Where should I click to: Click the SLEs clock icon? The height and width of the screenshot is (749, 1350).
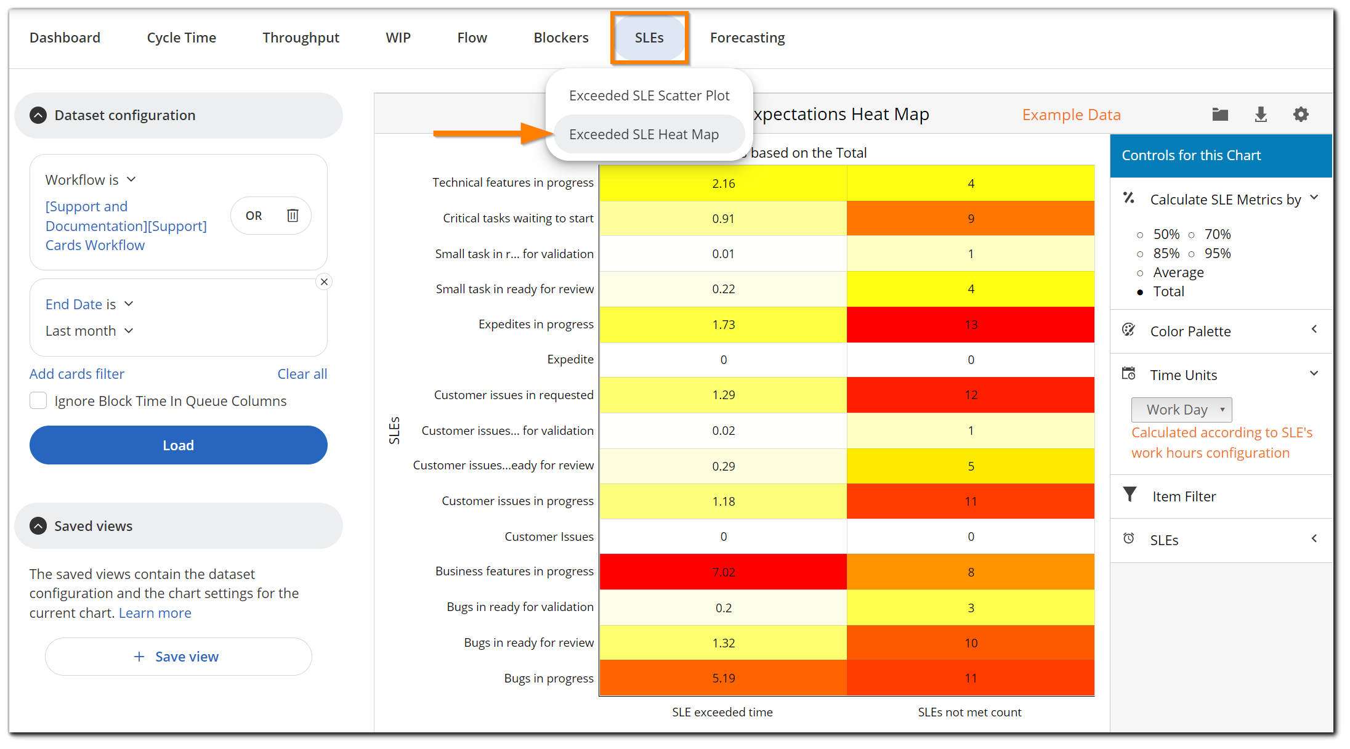[1129, 539]
